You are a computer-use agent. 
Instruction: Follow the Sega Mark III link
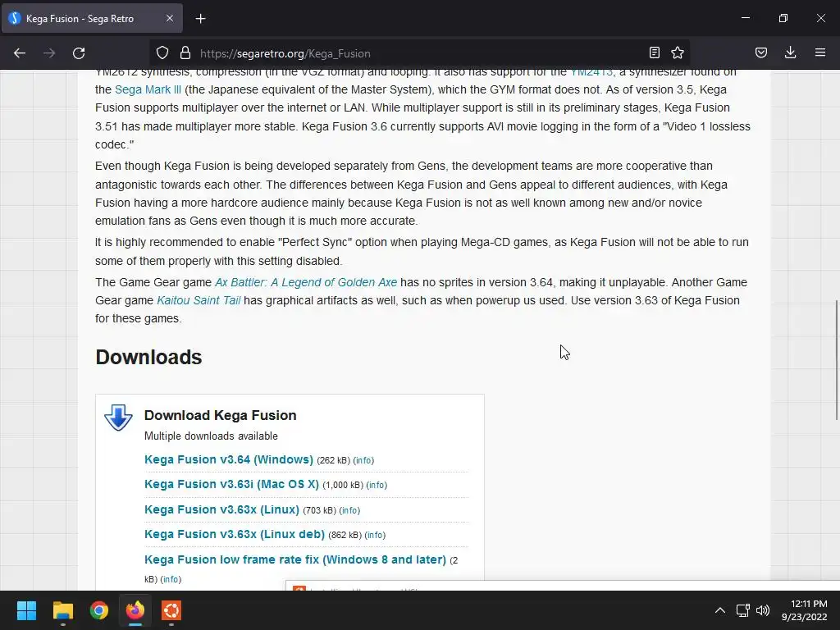148,89
